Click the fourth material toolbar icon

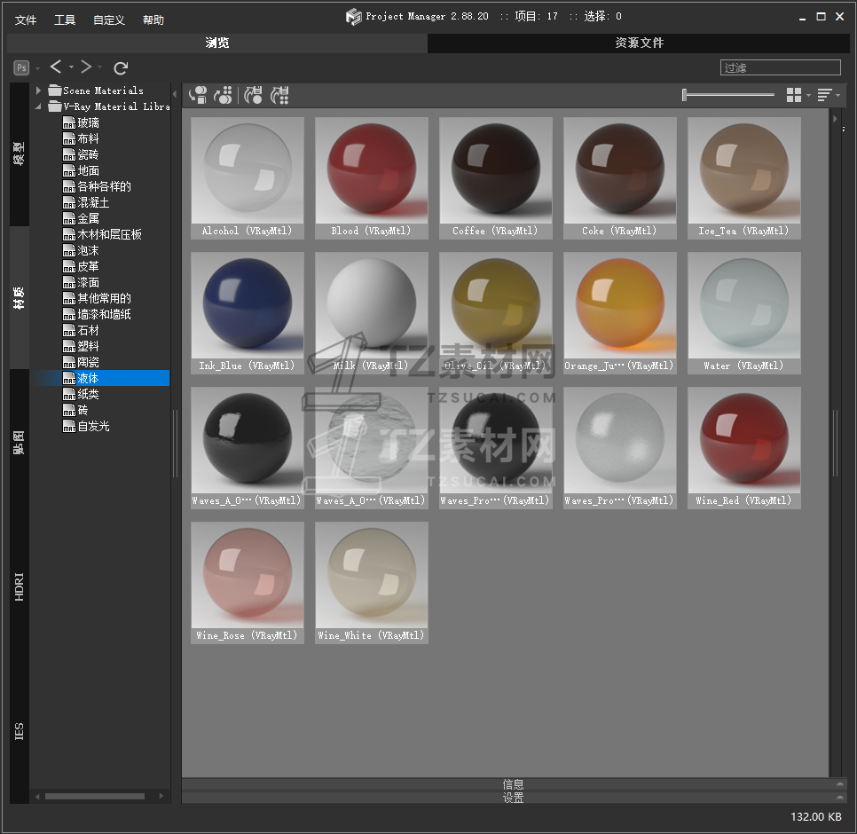click(x=280, y=95)
